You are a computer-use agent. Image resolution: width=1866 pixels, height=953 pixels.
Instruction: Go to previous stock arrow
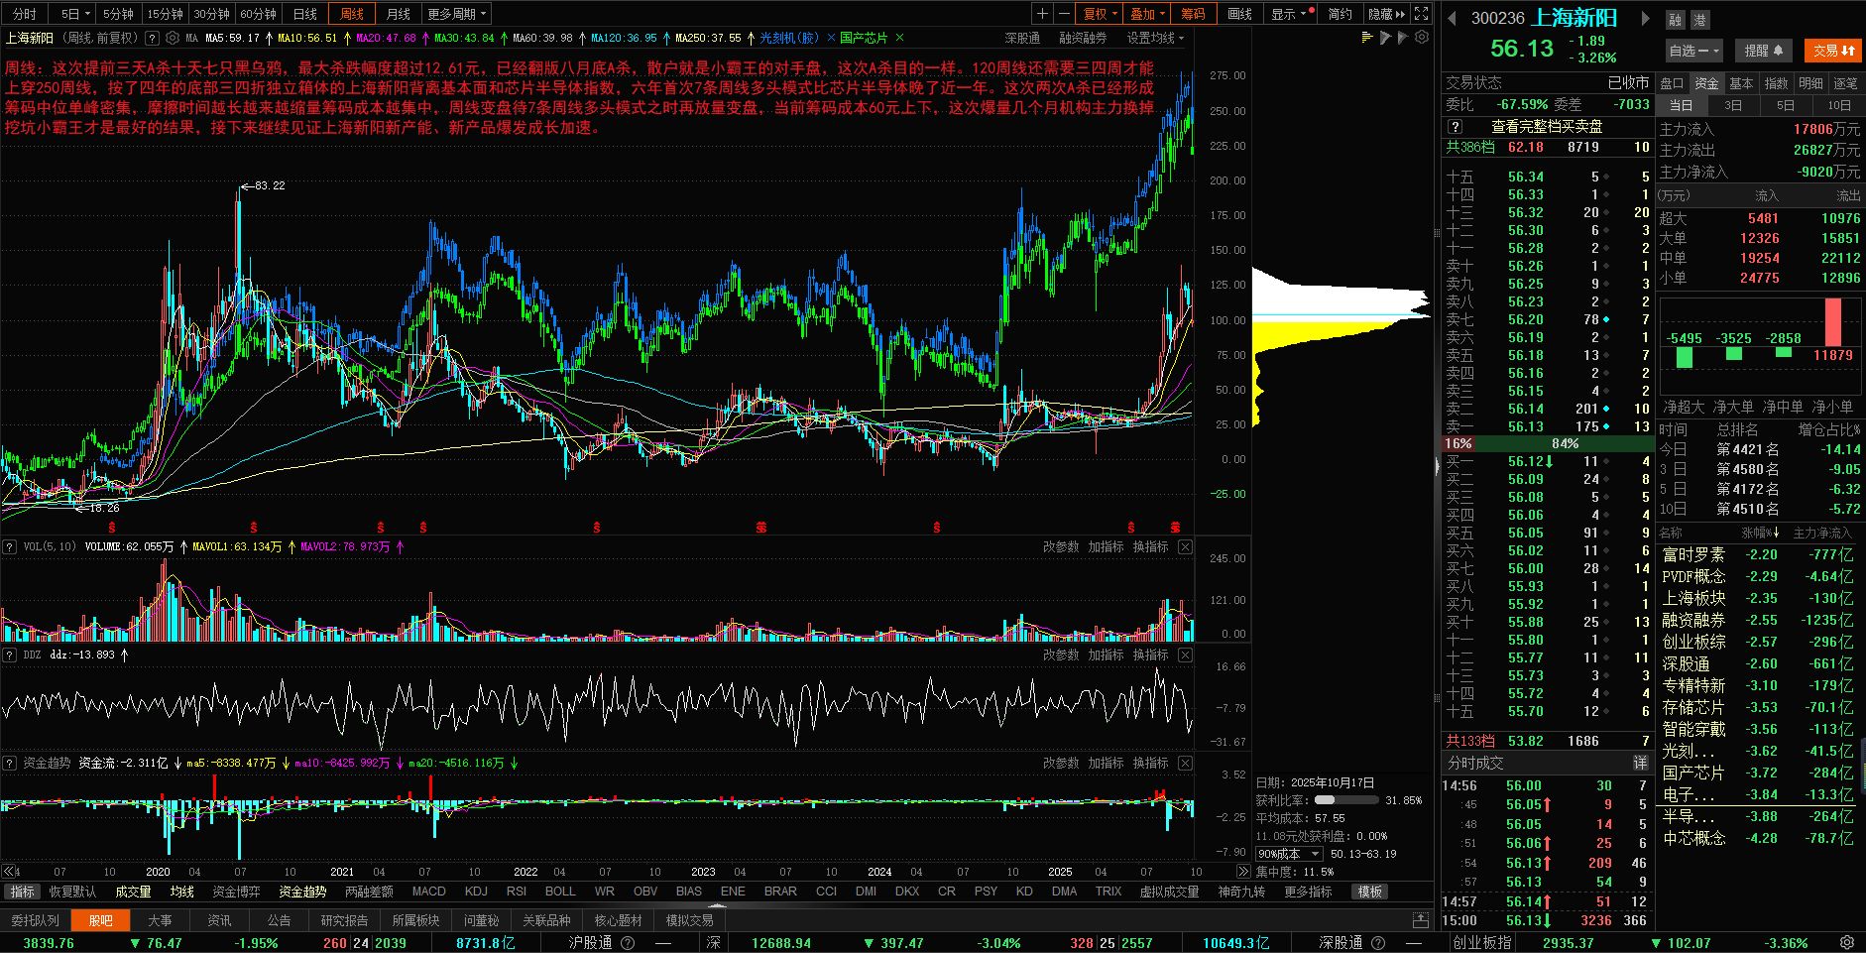pos(1453,18)
